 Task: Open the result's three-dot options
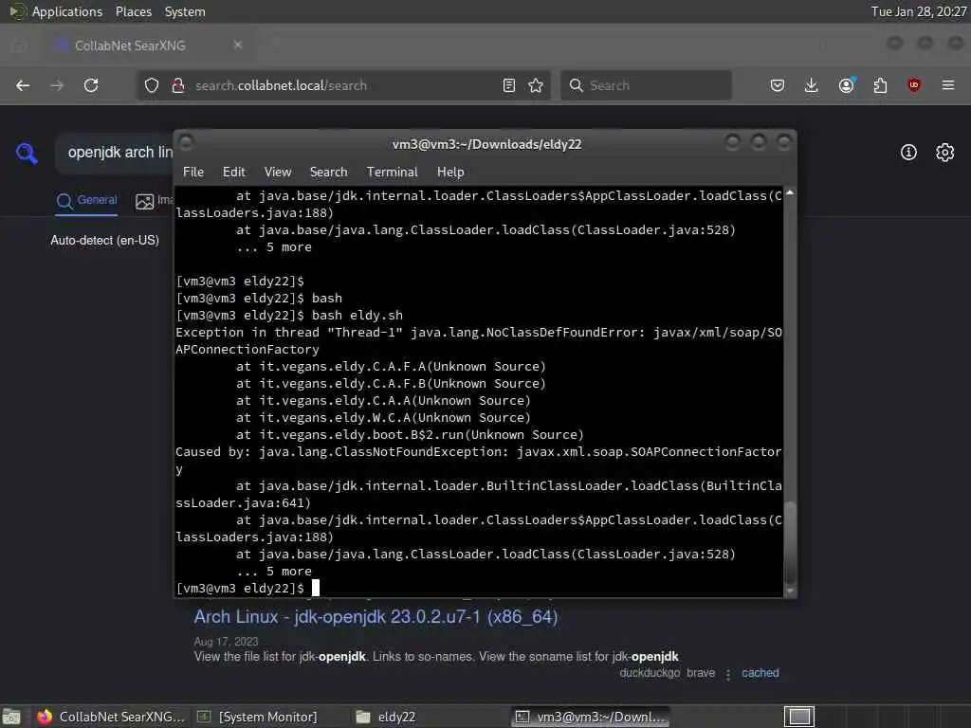point(728,674)
